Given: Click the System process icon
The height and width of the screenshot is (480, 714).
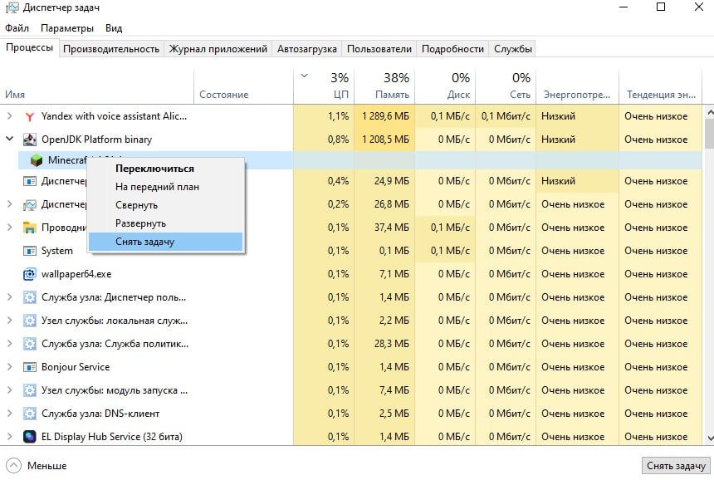Looking at the screenshot, I should [30, 251].
